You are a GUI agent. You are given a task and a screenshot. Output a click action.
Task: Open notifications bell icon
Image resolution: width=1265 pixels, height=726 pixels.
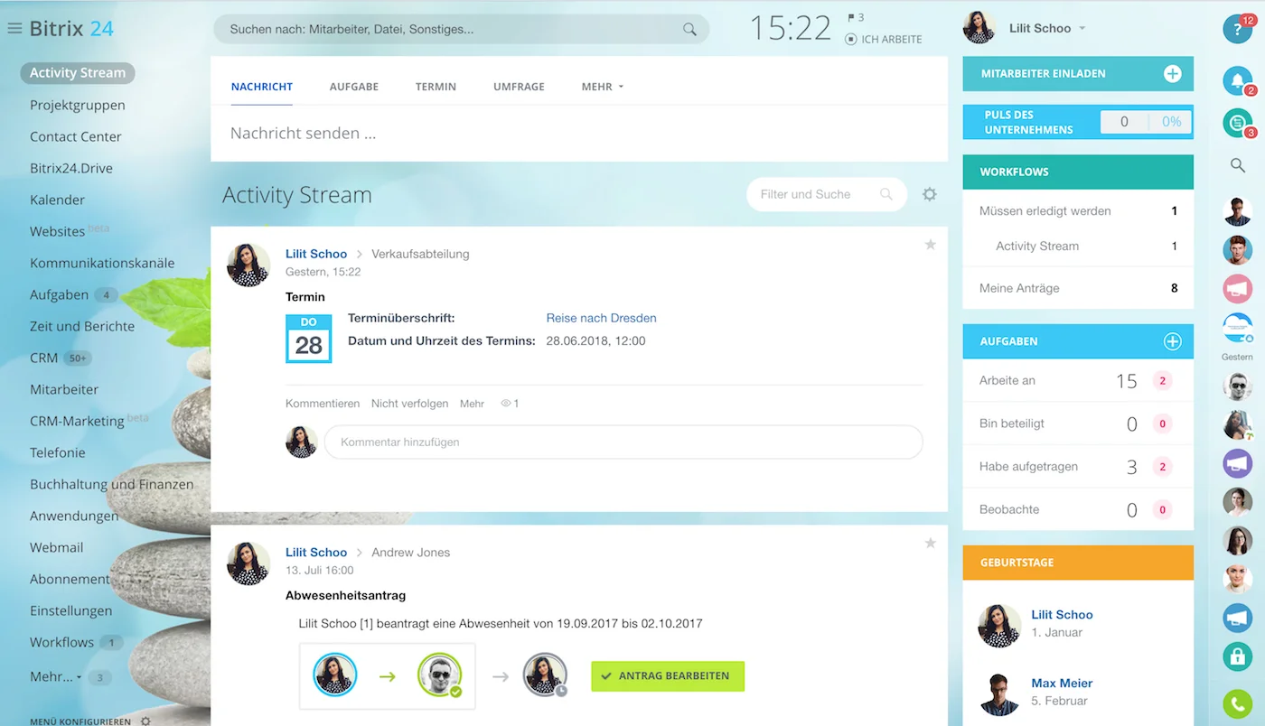click(1237, 80)
